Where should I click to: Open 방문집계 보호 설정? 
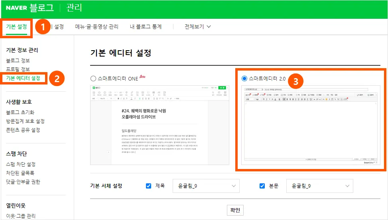pos(25,122)
